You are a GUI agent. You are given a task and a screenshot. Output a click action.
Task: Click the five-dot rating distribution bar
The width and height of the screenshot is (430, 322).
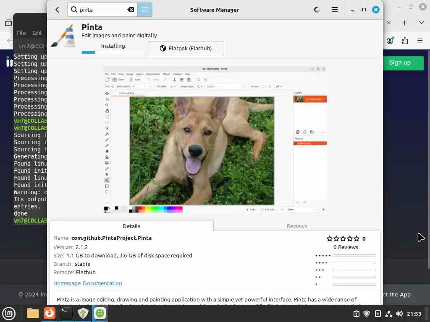click(354, 256)
